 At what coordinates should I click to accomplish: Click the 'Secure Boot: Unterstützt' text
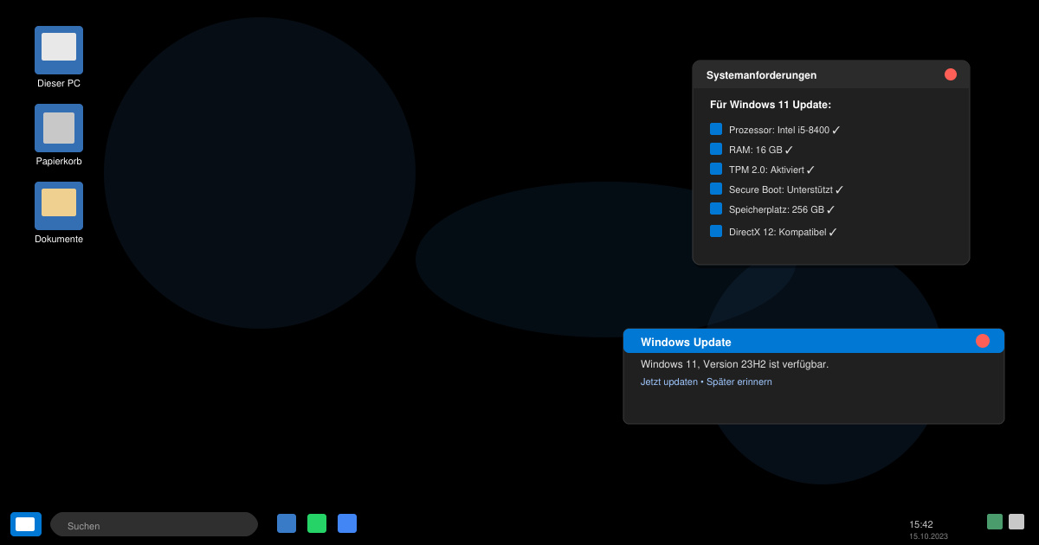click(781, 189)
